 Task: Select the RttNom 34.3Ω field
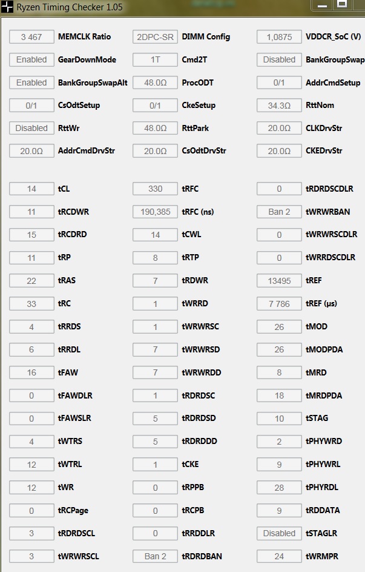tap(279, 106)
